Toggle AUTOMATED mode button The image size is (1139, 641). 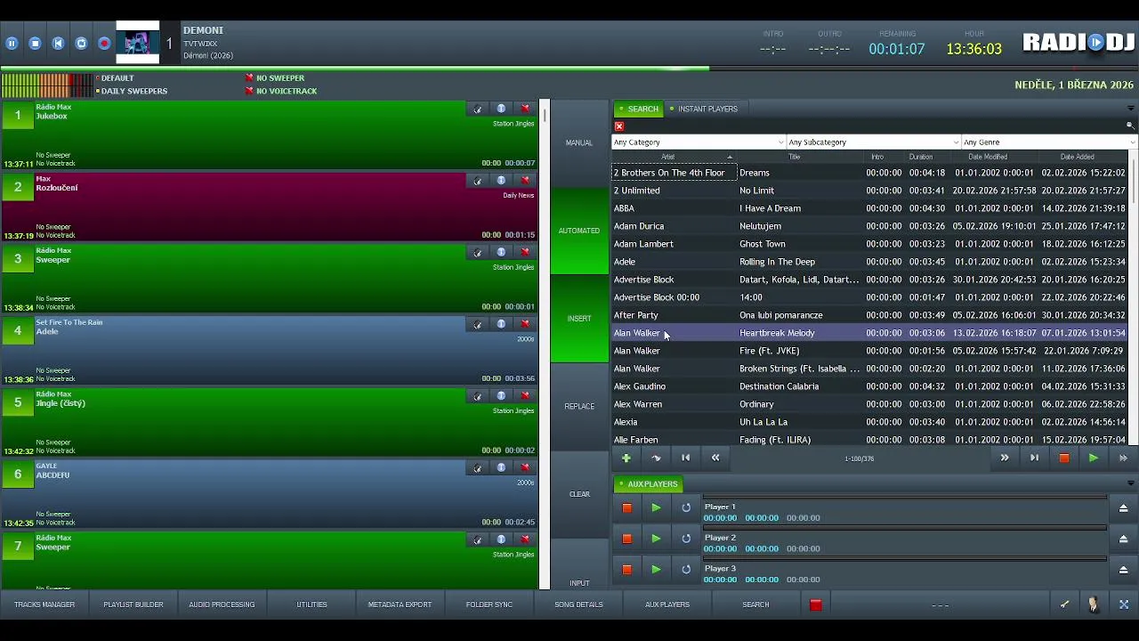579,231
